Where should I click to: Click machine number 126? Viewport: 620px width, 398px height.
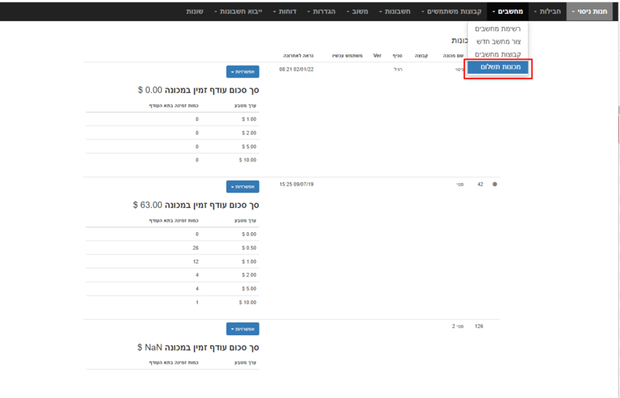point(479,327)
